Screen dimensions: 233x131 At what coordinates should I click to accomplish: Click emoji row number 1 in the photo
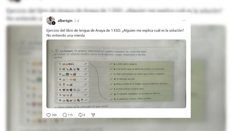coord(73,64)
